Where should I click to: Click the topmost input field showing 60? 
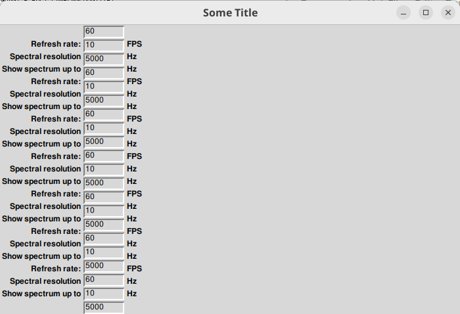coord(104,32)
